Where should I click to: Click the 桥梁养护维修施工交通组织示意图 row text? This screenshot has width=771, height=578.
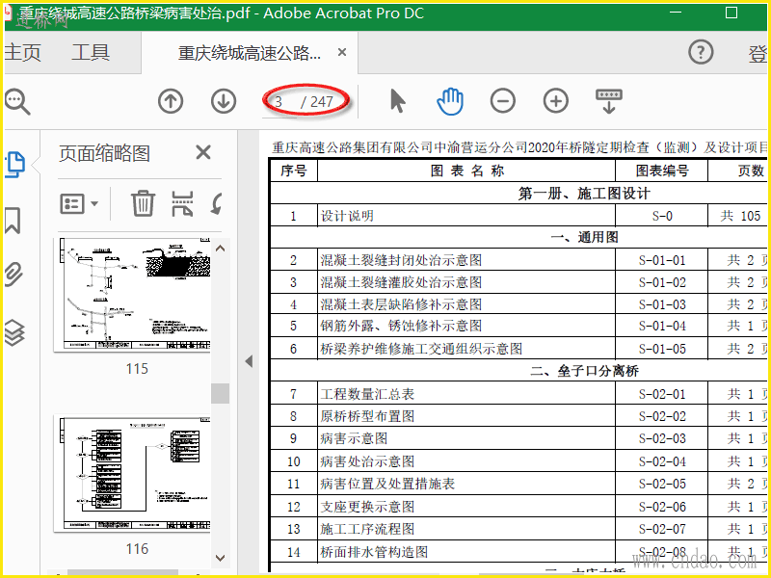tap(421, 349)
